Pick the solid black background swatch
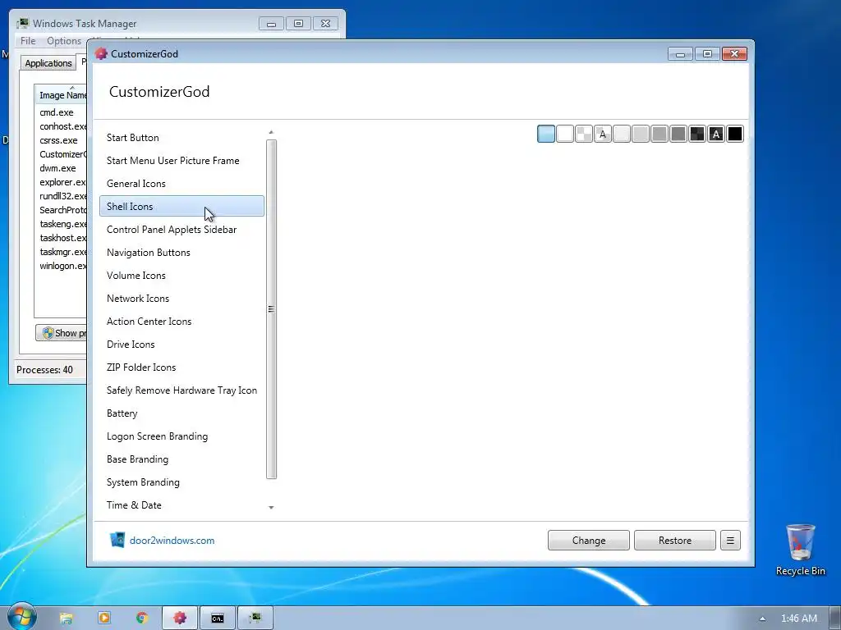 [735, 134]
